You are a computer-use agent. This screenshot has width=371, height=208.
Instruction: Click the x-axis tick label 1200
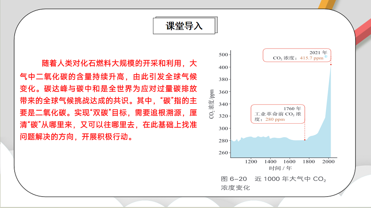point(251,161)
